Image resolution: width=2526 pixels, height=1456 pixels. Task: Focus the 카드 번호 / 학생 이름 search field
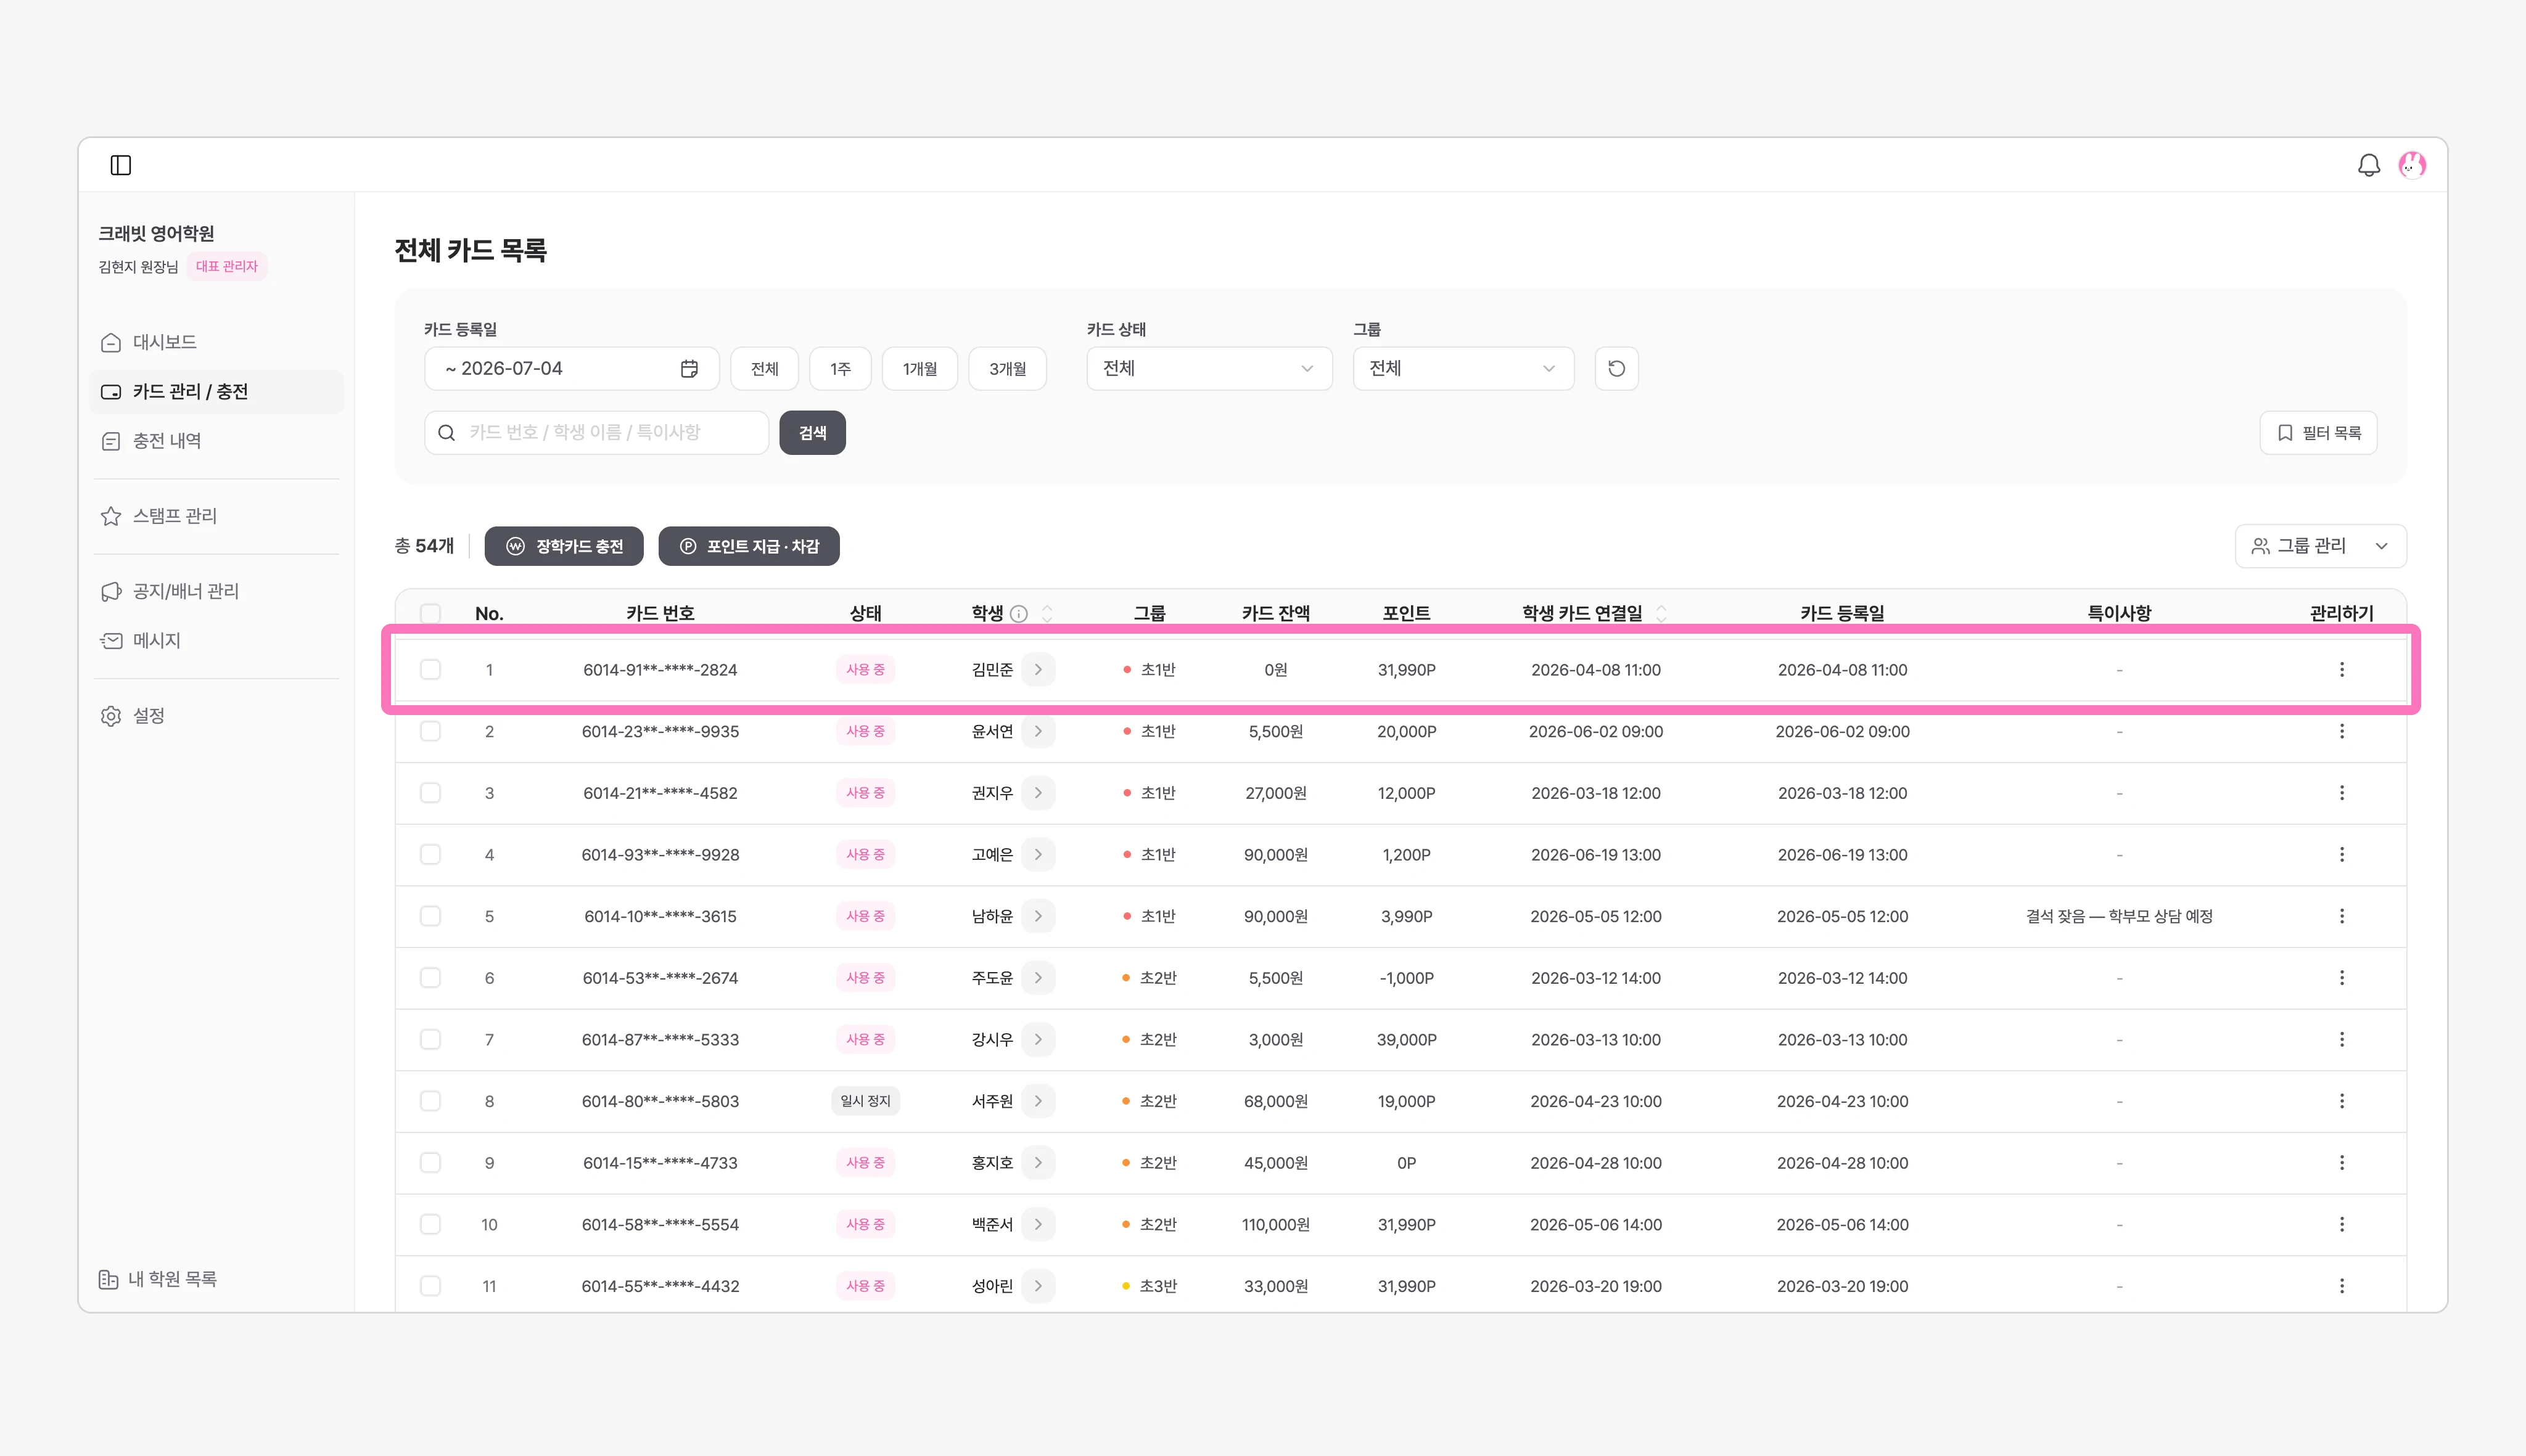tap(596, 433)
